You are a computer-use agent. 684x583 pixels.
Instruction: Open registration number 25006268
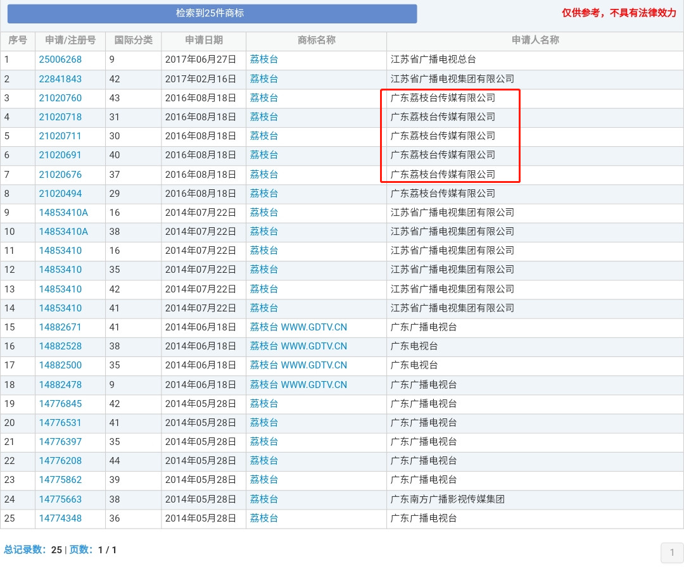point(60,60)
